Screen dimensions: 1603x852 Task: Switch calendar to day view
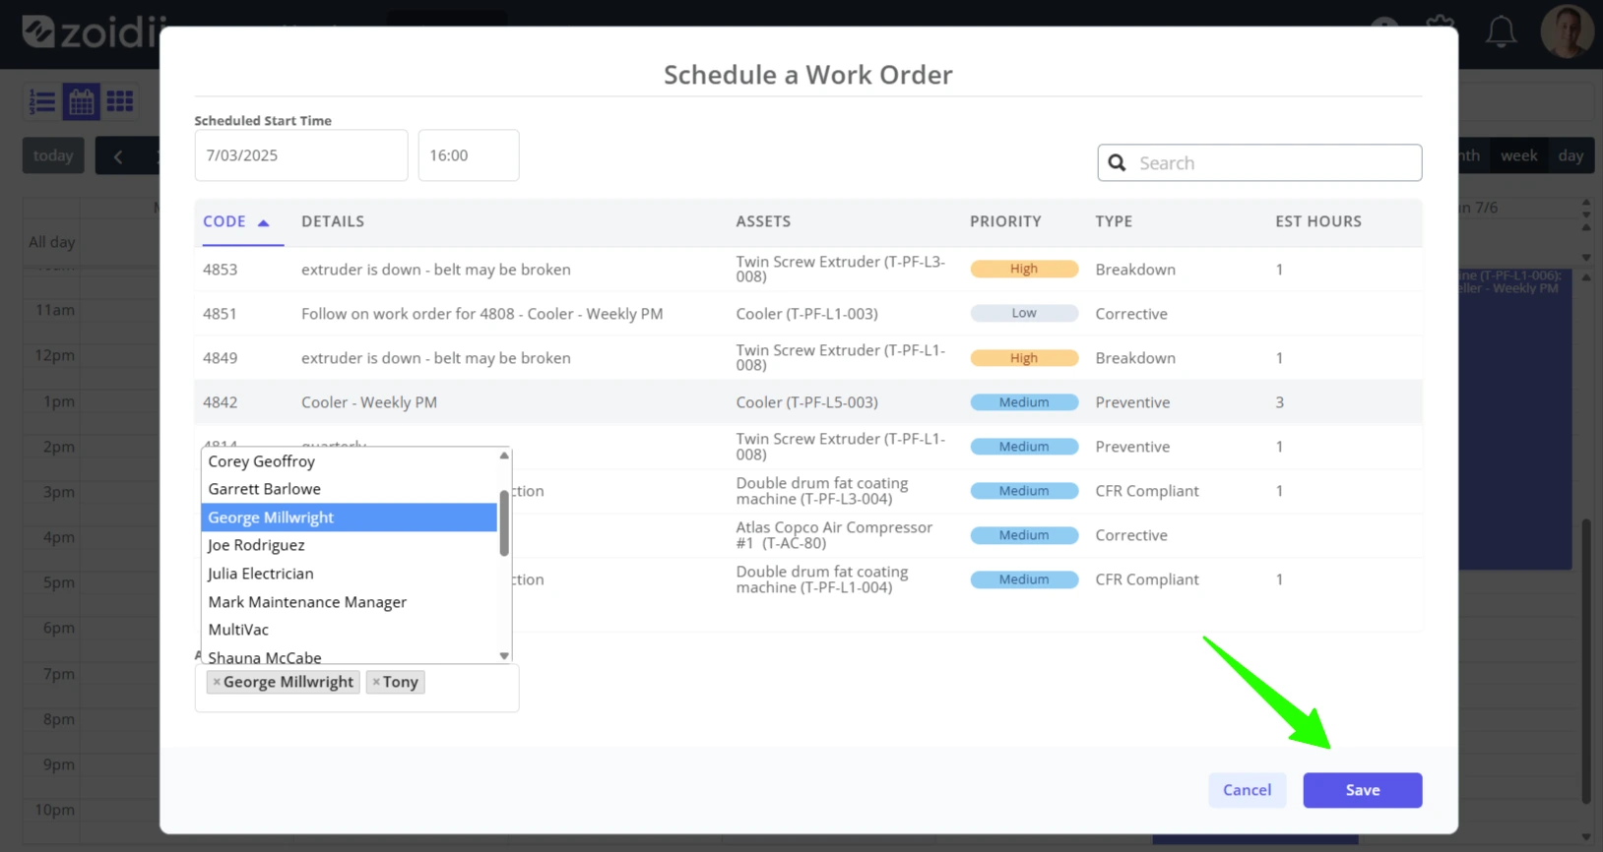pyautogui.click(x=1571, y=155)
